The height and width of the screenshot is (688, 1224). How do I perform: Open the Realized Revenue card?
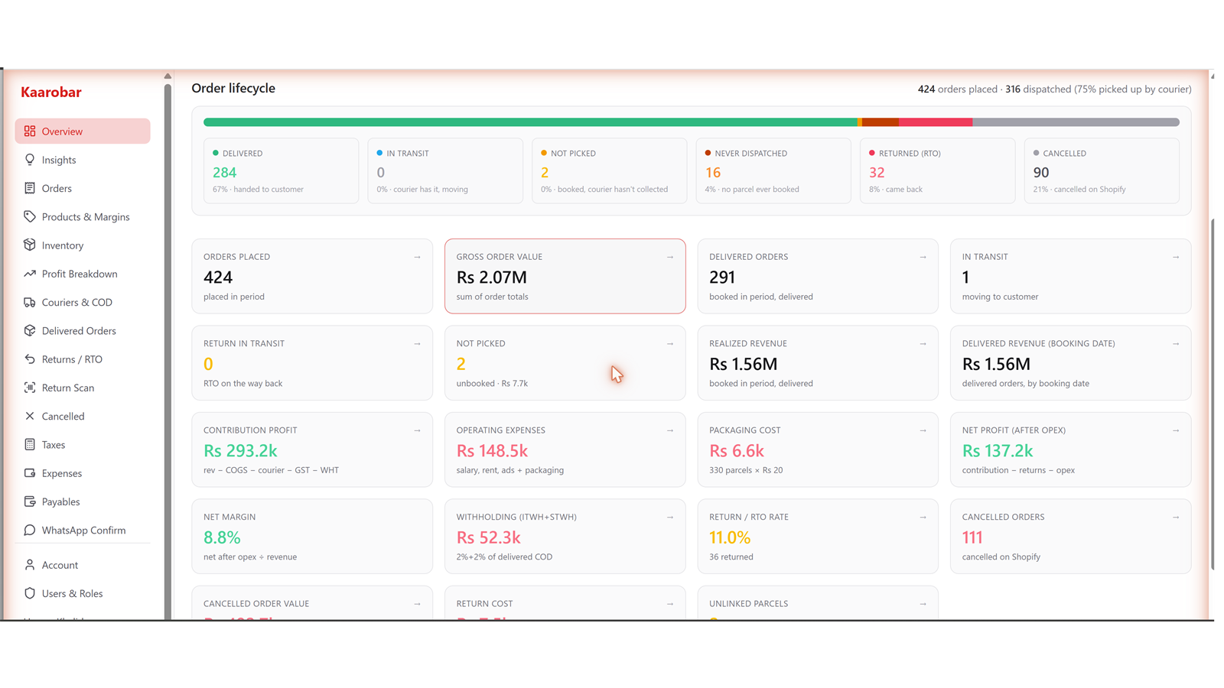coord(818,363)
